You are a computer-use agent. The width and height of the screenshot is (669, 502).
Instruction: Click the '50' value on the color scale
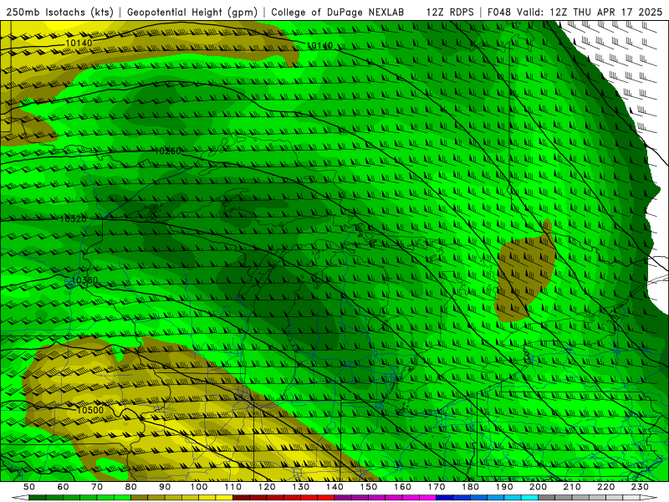(29, 487)
